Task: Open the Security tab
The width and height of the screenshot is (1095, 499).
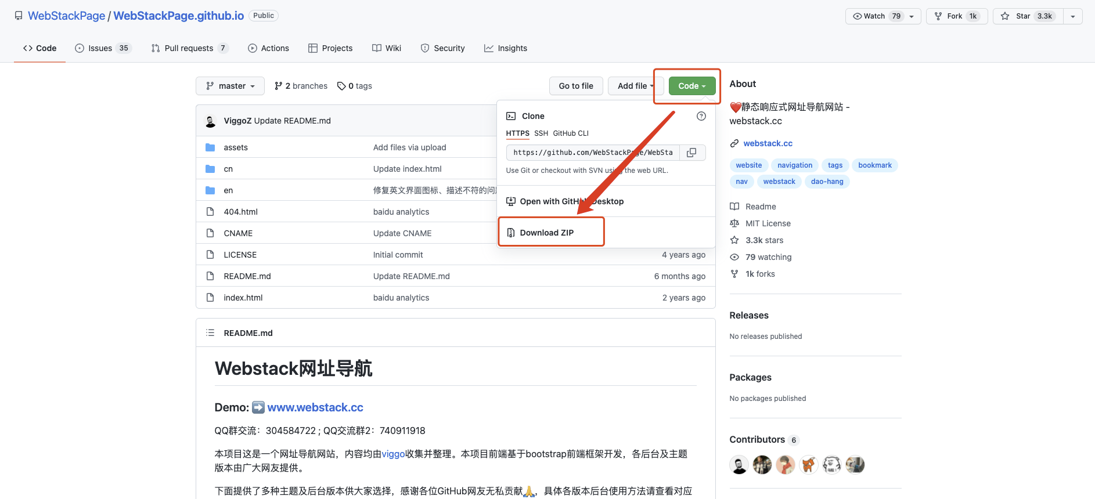Action: (443, 48)
